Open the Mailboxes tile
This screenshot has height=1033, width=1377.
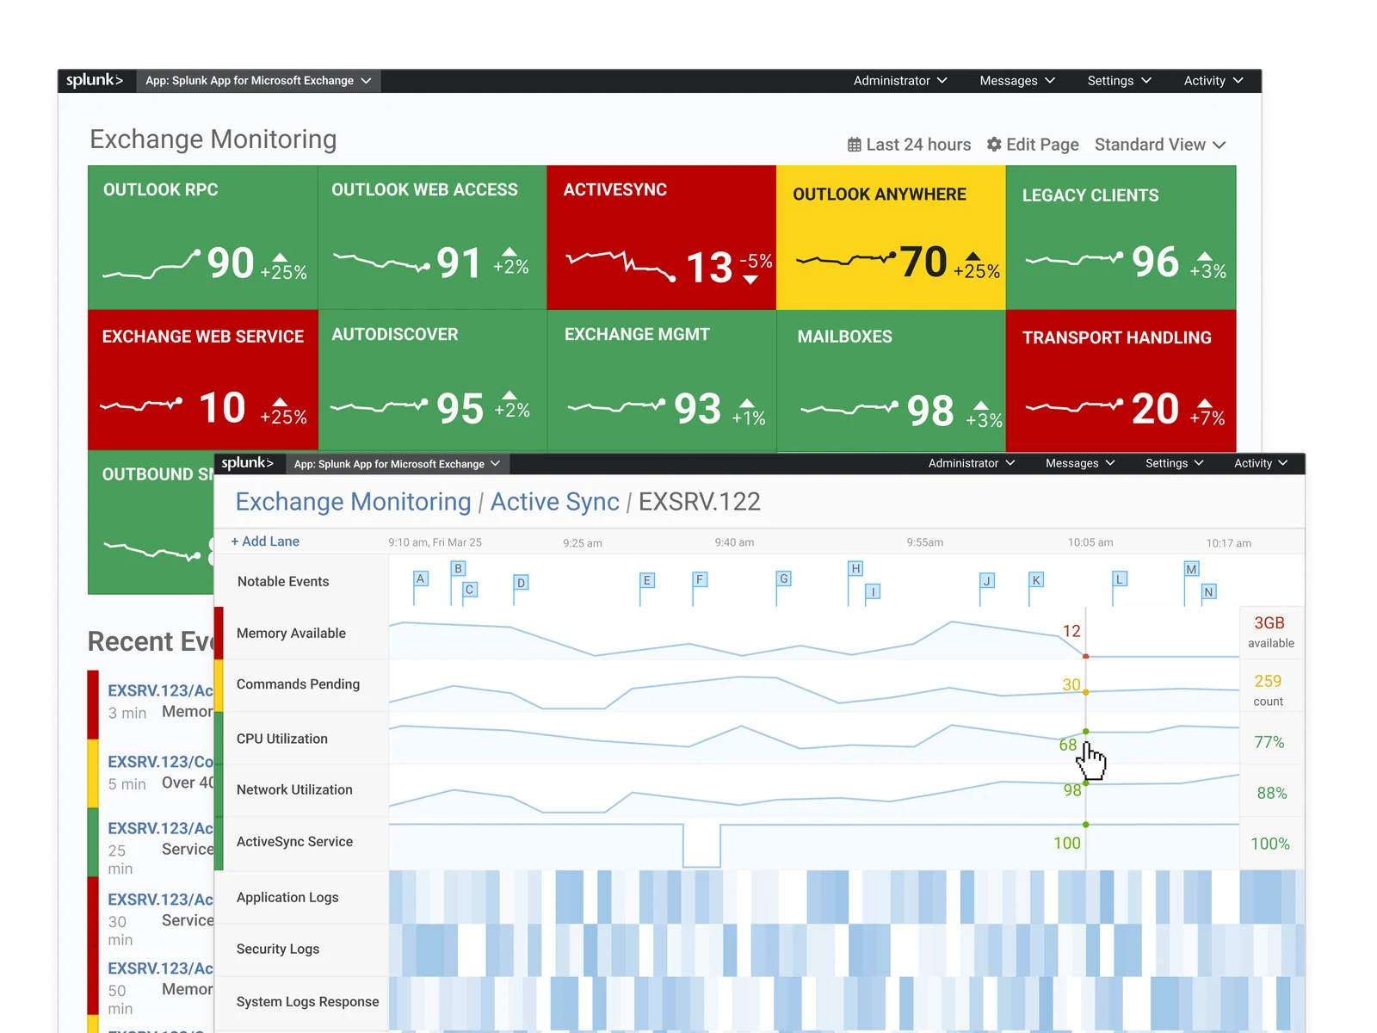tap(891, 380)
